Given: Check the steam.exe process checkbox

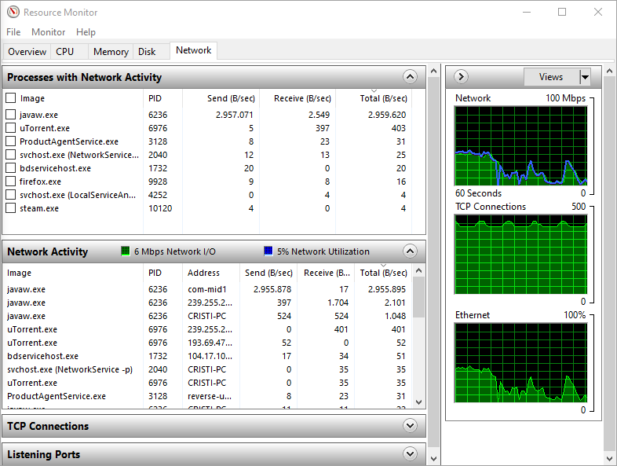Looking at the screenshot, I should tap(11, 208).
